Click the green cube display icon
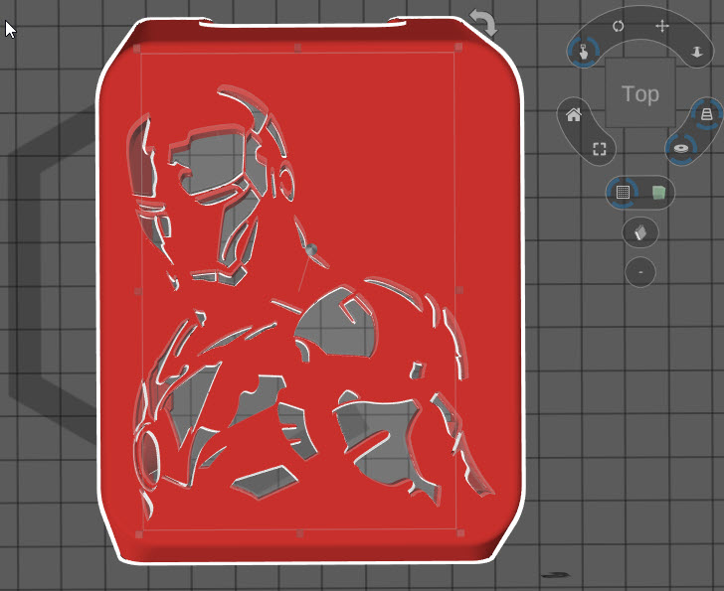This screenshot has width=724, height=591. pyautogui.click(x=659, y=193)
